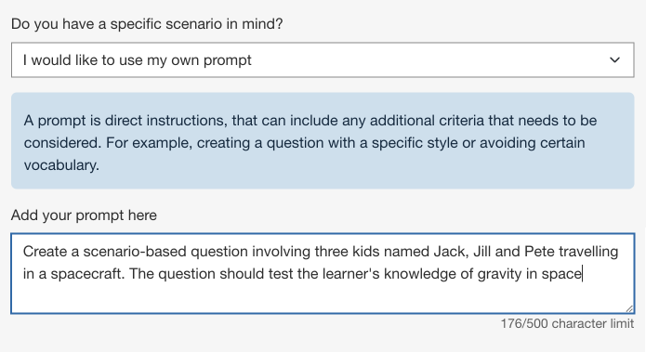Click the word 'considered.' in the info box
Screen dimensions: 646x352
62,143
